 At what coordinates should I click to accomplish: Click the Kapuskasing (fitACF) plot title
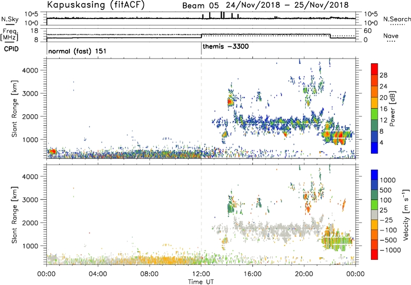[x=96, y=5]
